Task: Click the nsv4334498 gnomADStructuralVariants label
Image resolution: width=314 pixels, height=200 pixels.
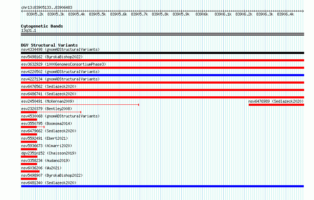Action: [60, 49]
